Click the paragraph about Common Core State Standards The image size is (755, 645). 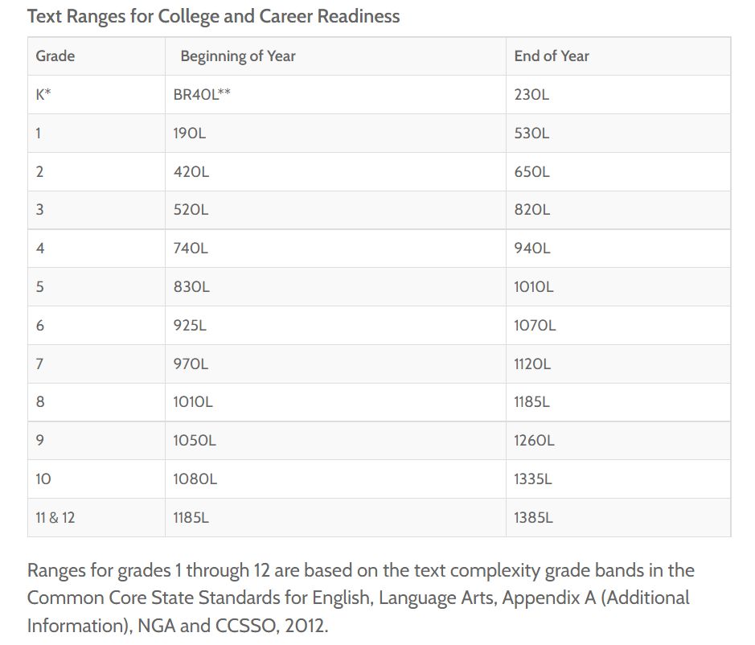click(360, 598)
